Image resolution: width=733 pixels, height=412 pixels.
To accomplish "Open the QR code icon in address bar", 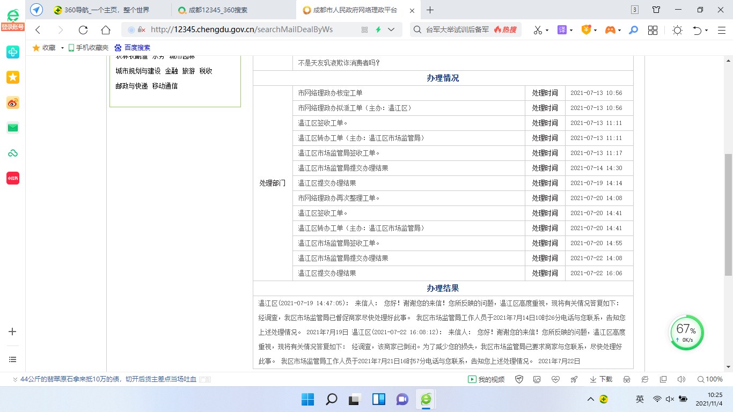I will [x=365, y=30].
